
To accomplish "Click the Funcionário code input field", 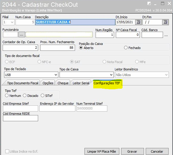I will point(10,35).
